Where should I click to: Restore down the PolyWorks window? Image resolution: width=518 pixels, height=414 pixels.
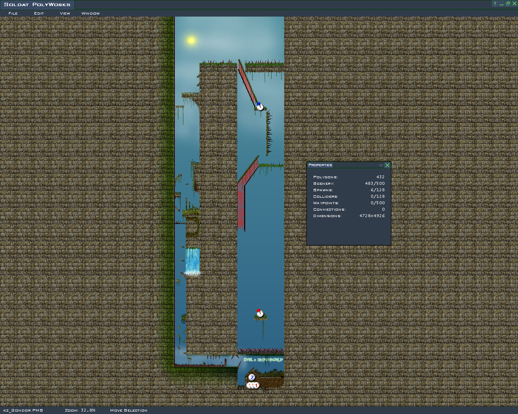tap(507, 4)
